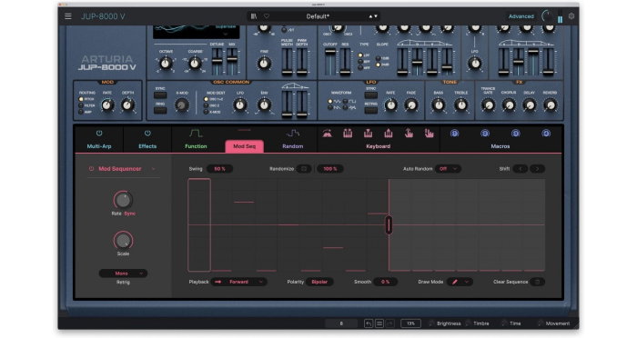
Task: Click the first Macros knob icon
Action: [455, 133]
